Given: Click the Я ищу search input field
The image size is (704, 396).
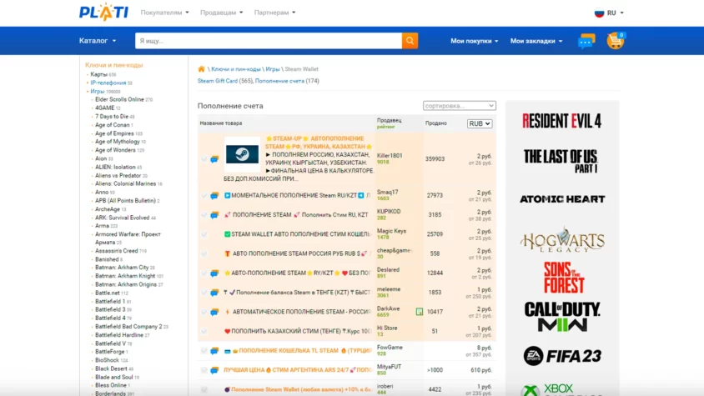Looking at the screenshot, I should pyautogui.click(x=269, y=41).
